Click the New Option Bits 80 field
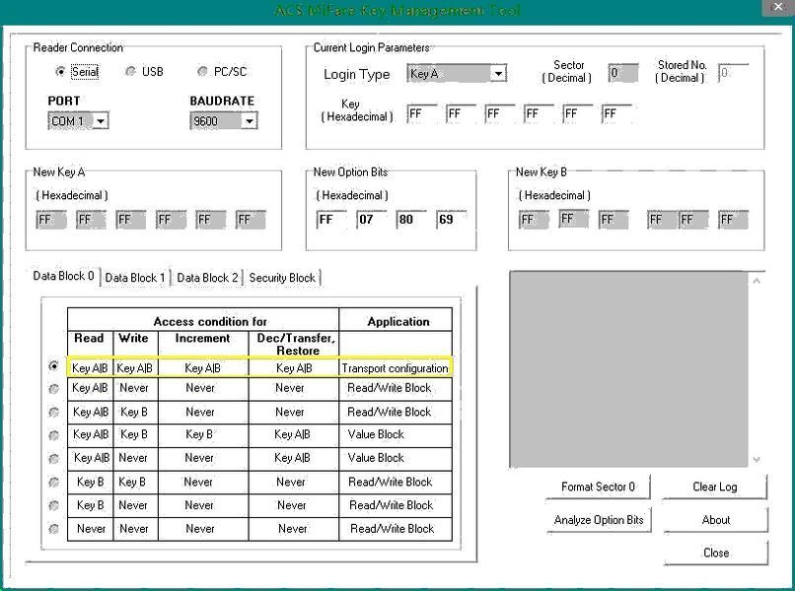Viewport: 795px width, 591px height. coord(411,220)
